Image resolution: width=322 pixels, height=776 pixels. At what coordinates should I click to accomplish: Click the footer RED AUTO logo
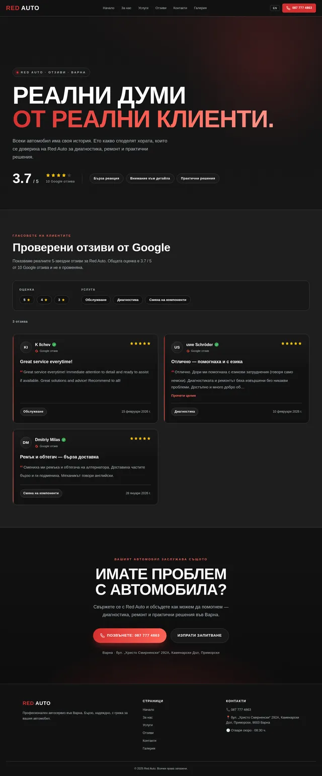(37, 703)
